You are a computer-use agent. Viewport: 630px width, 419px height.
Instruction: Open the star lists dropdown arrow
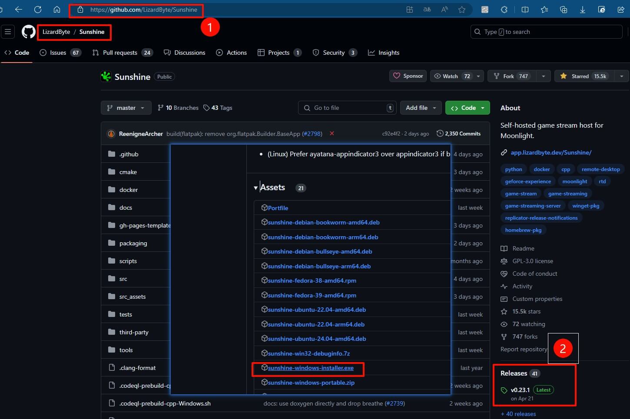click(x=622, y=76)
